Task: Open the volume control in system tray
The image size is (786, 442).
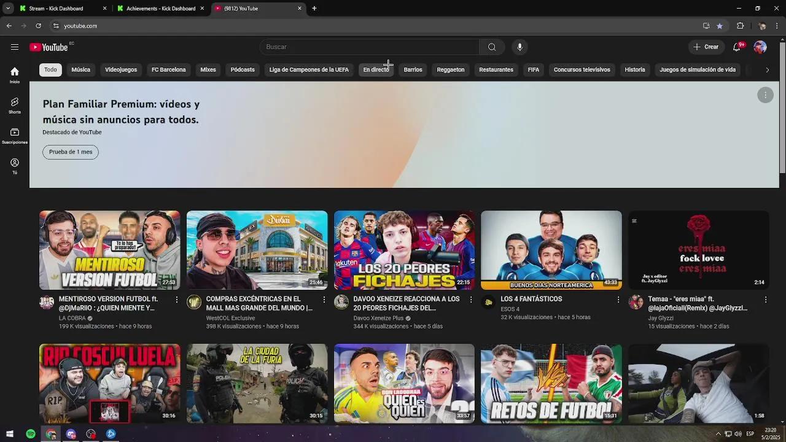Action: 737,434
